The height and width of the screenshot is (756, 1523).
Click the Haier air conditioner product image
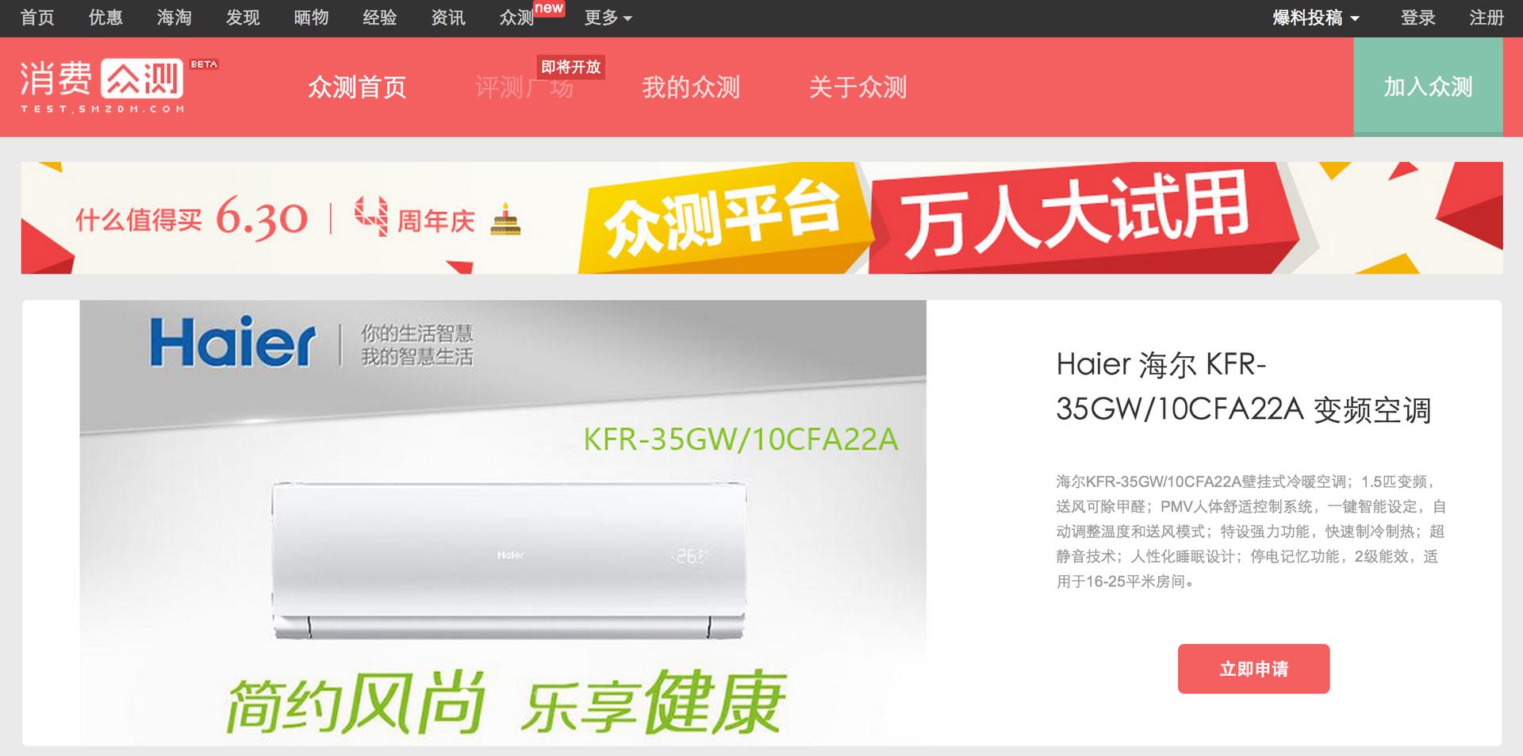pyautogui.click(x=503, y=522)
